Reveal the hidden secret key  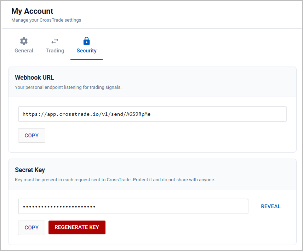[270, 206]
